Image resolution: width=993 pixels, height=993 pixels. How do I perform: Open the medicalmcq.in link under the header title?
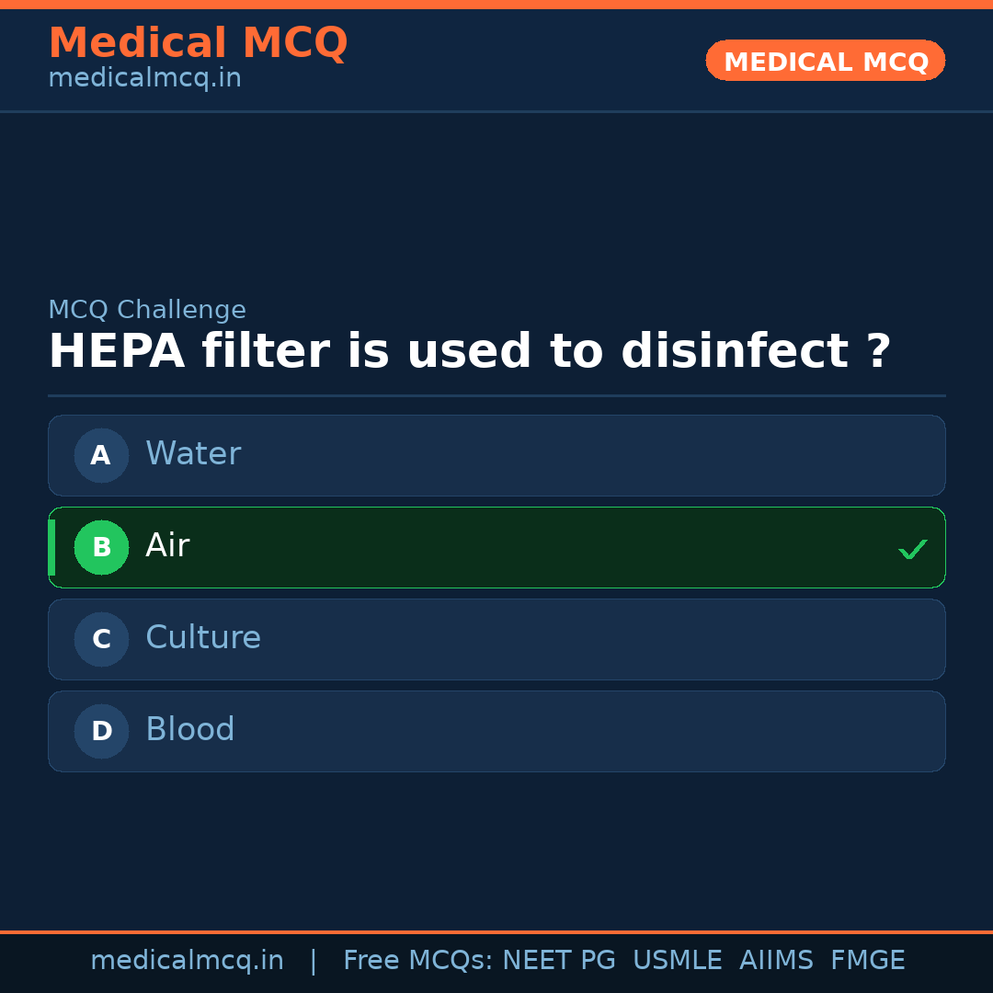[144, 78]
